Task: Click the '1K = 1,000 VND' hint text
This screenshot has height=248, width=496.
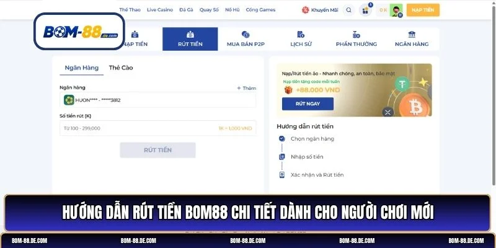Action: pos(235,128)
